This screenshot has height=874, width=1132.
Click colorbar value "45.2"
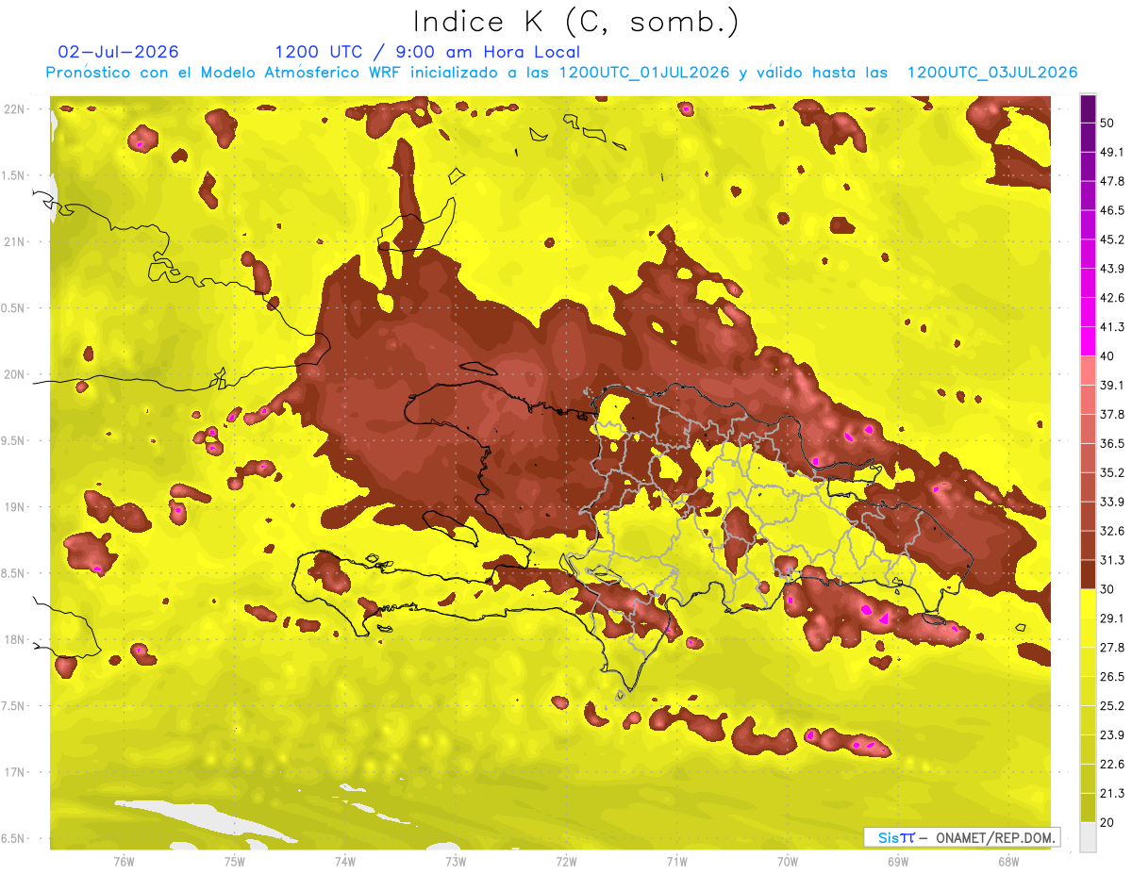[1111, 239]
